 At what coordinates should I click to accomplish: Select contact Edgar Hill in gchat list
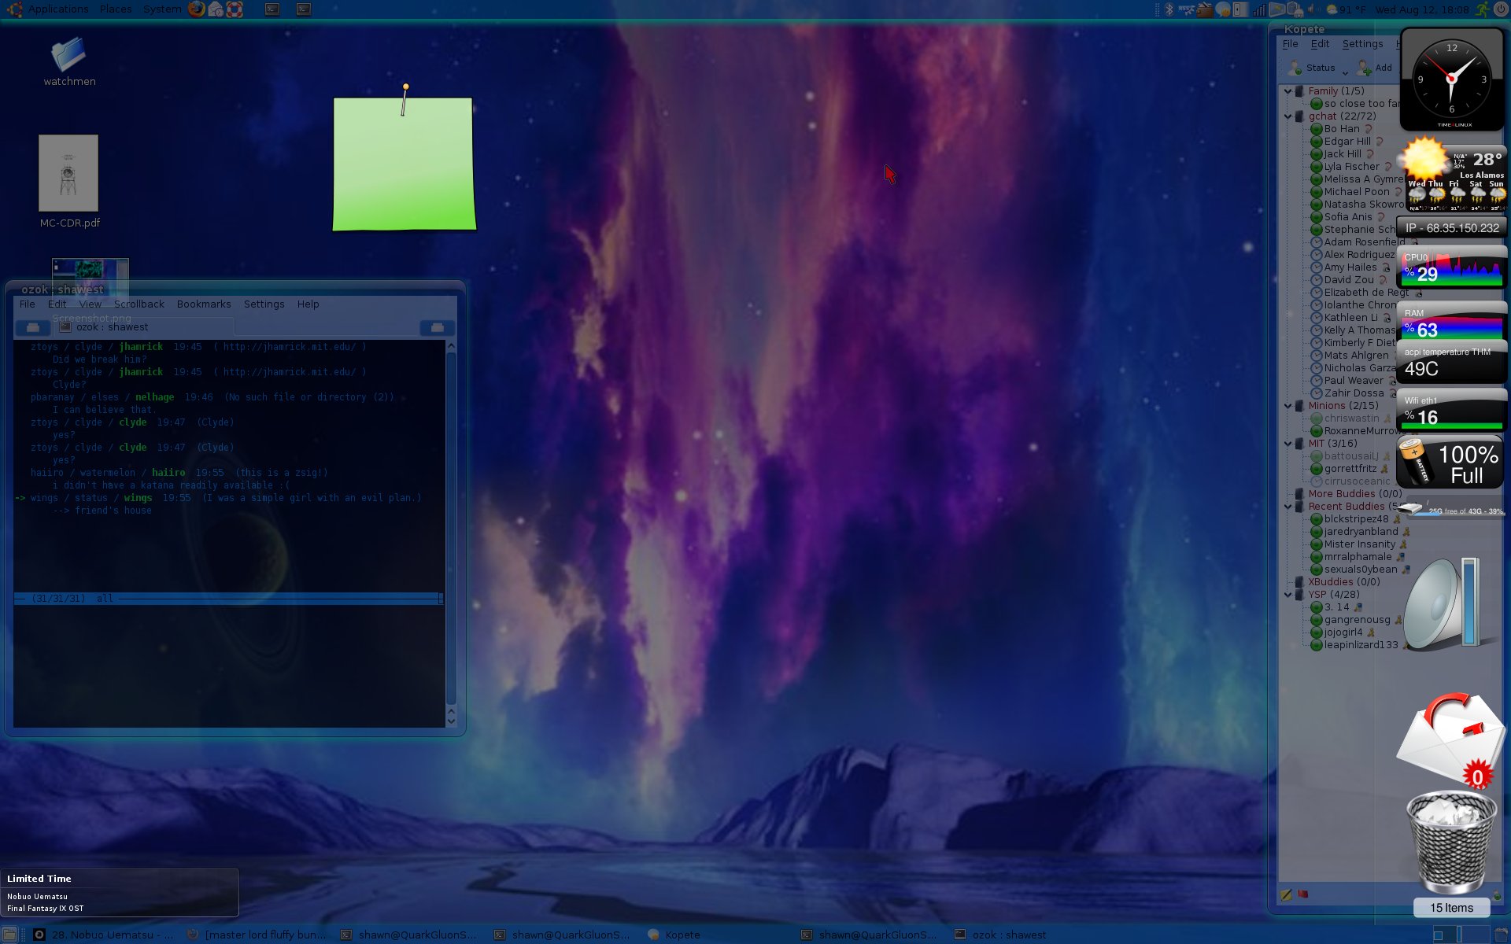tap(1347, 142)
